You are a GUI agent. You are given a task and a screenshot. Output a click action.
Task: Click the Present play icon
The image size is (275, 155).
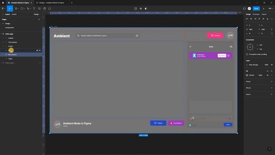[x=263, y=9]
